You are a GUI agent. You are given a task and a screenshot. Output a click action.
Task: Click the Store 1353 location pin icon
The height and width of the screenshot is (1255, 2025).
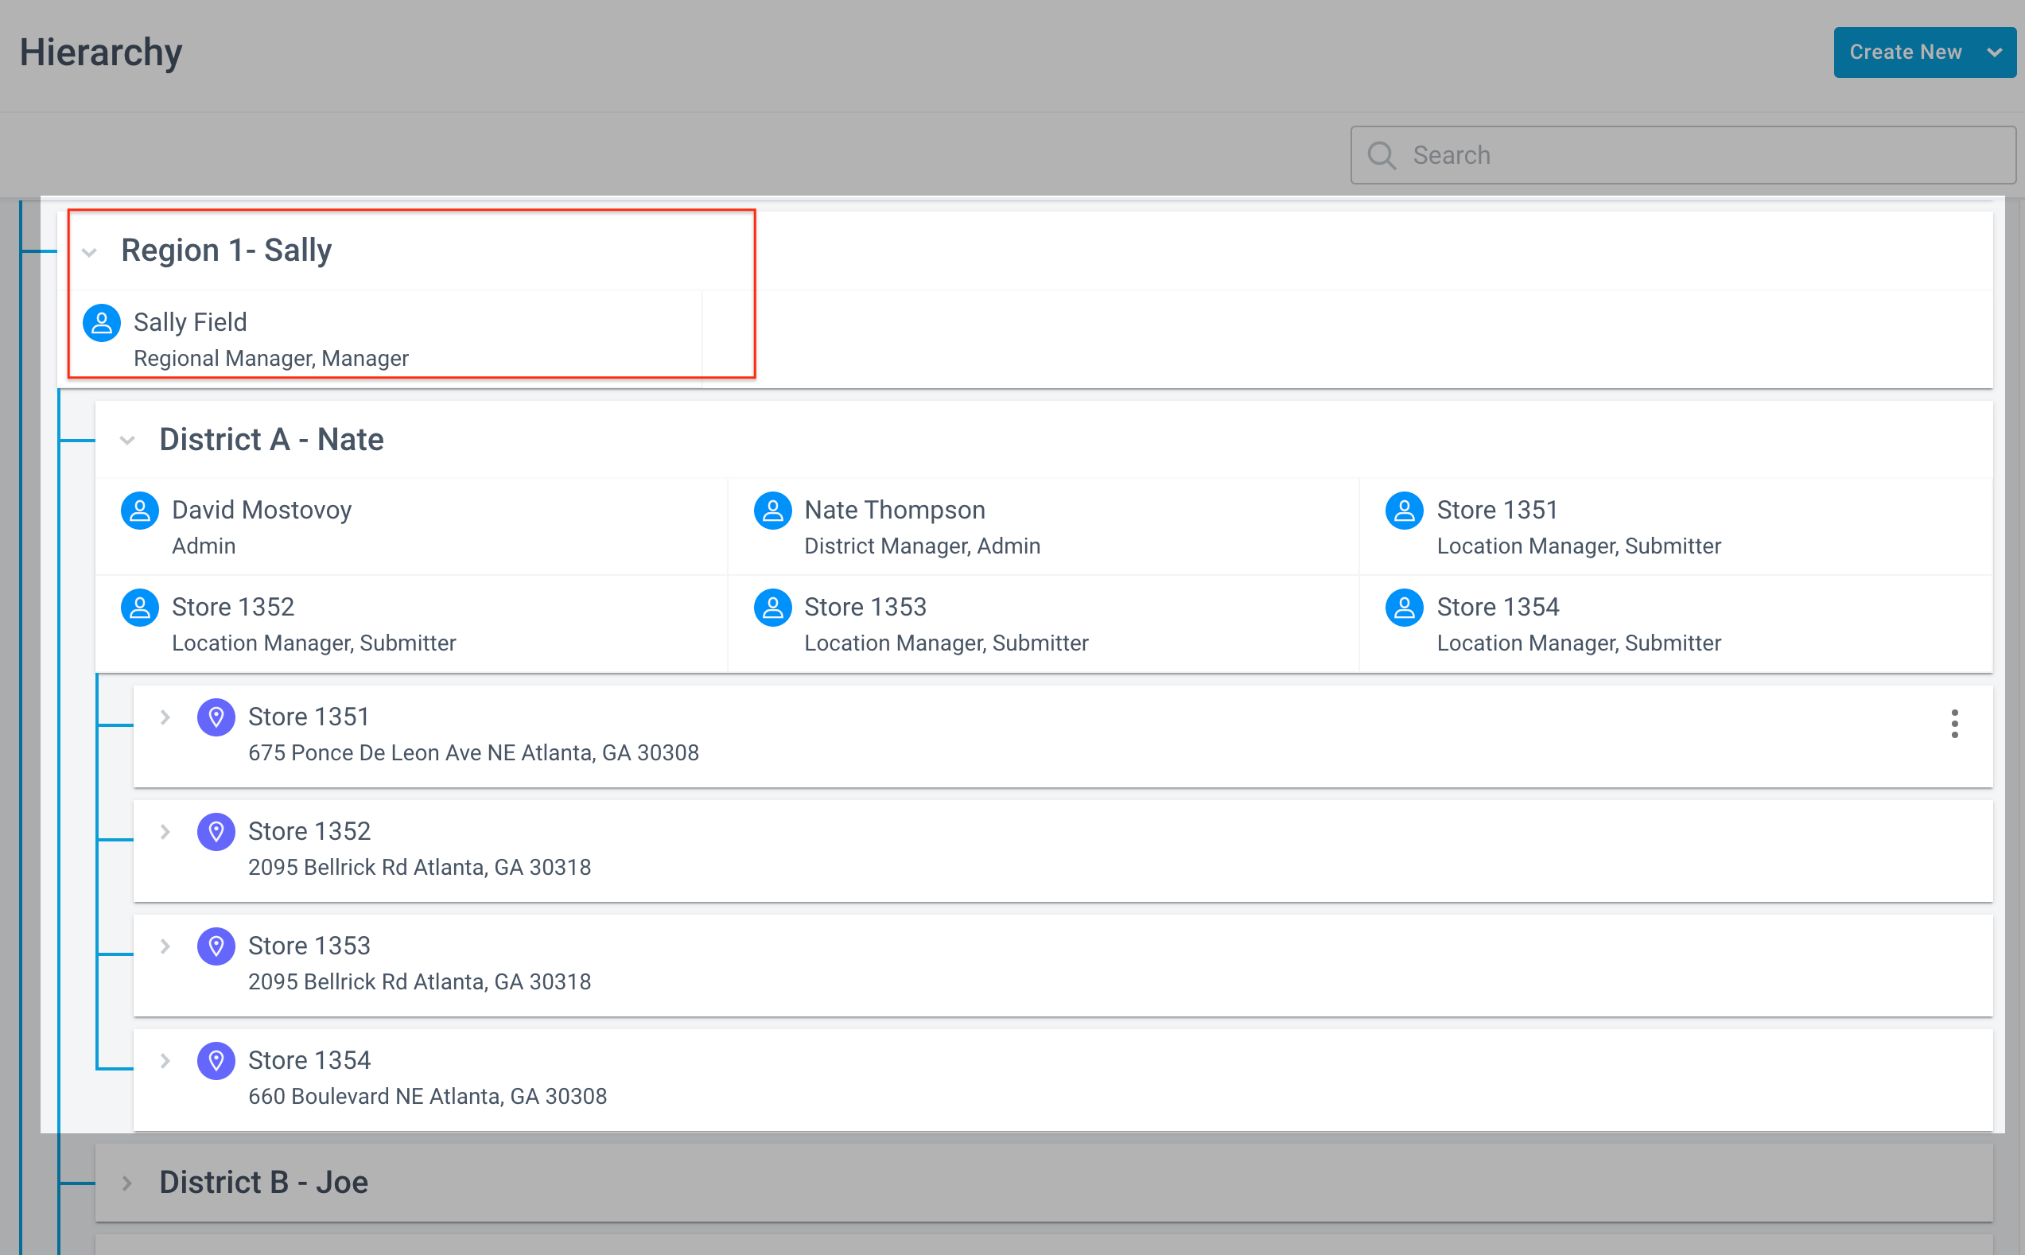point(216,946)
